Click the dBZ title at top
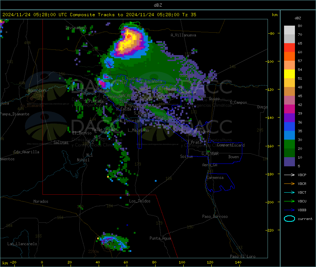This screenshot has height=267, width=316. point(158,5)
